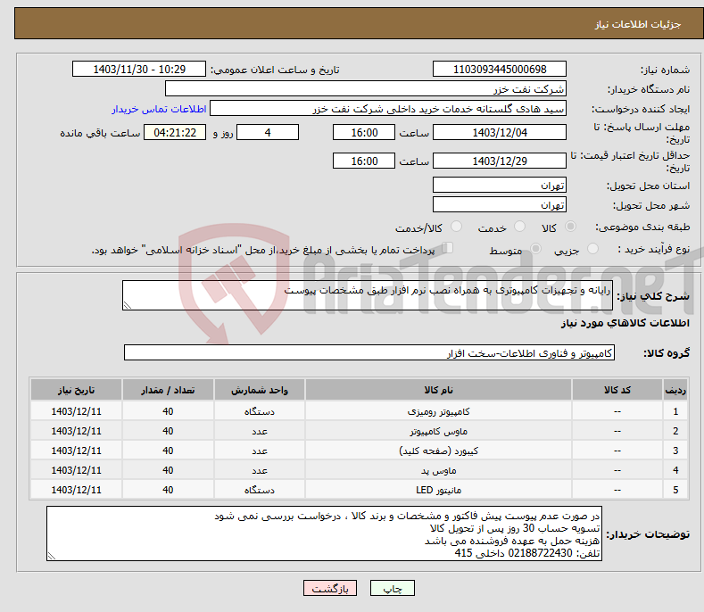Screen dimensions: 704x612
Task: Select the مانیتور LED row name
Action: click(x=438, y=490)
